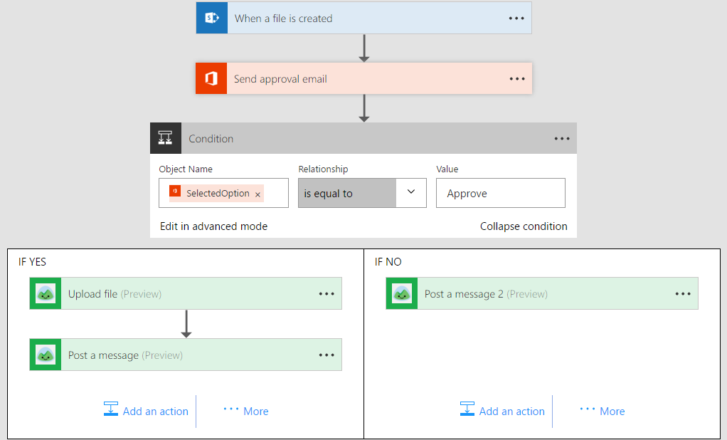Image resolution: width=727 pixels, height=440 pixels.
Task: Click the Value field containing Approve
Action: [x=500, y=193]
